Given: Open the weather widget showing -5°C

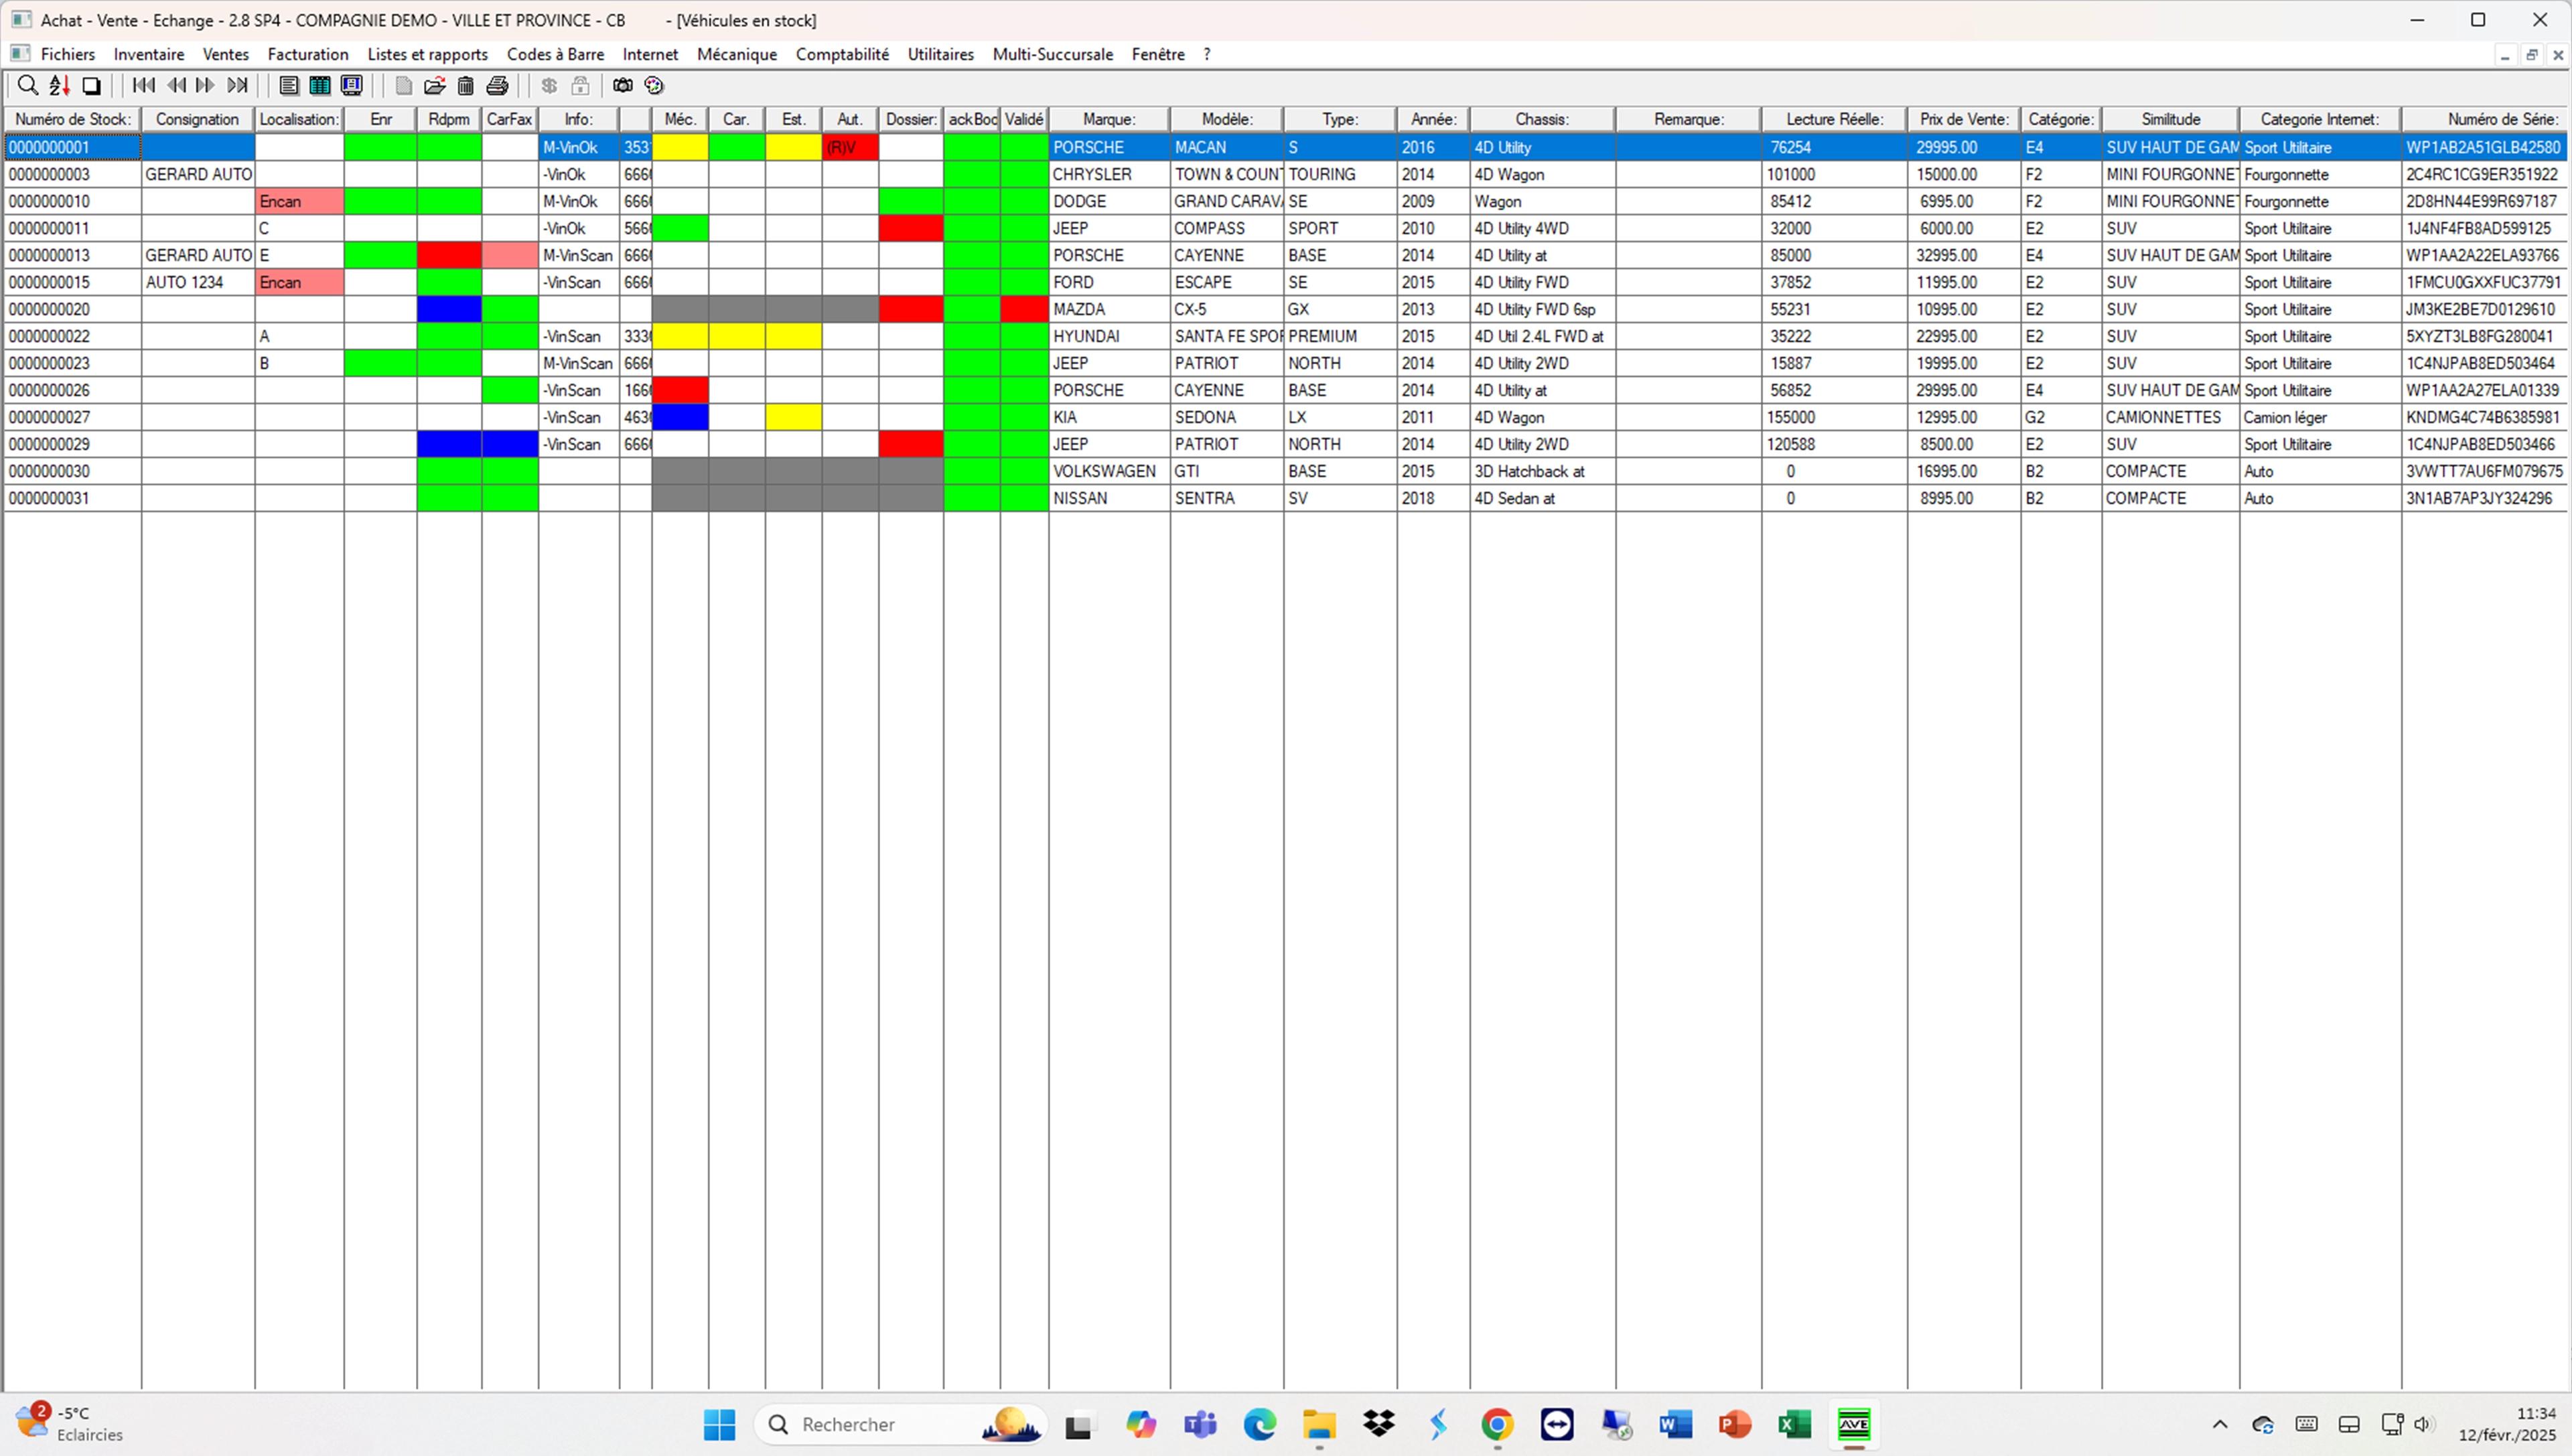Looking at the screenshot, I should 70,1424.
